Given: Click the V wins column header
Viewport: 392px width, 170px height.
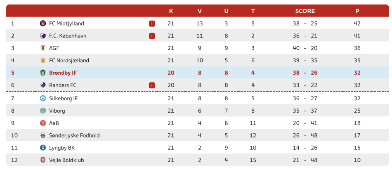Looking at the screenshot, I should 199,11.
